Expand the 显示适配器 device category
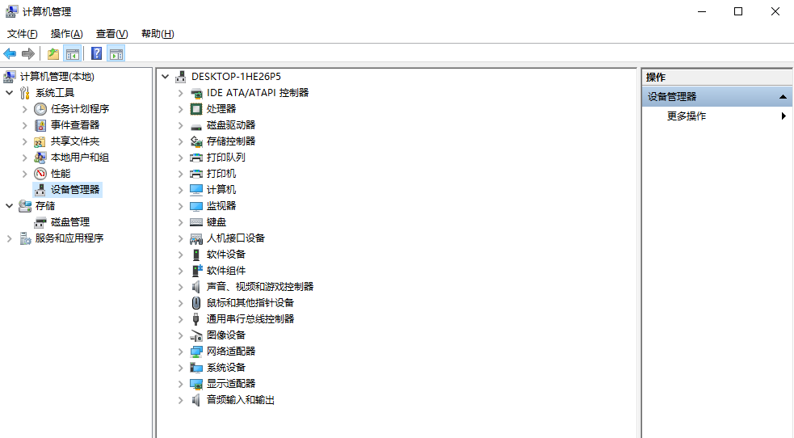Screen dimensions: 794x438 [x=181, y=384]
